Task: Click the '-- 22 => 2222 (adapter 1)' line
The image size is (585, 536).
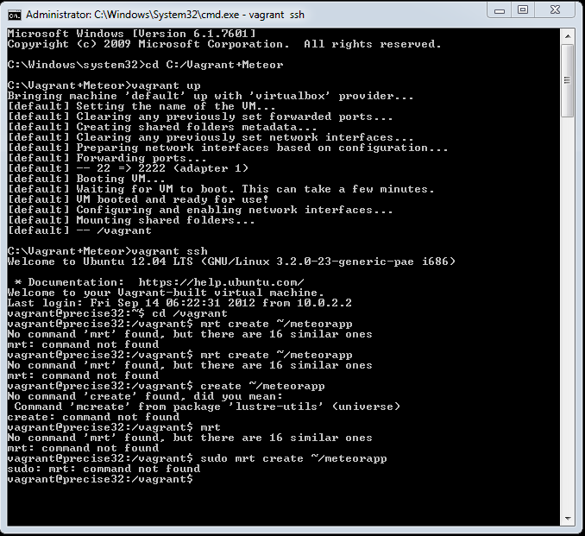Action: [x=128, y=168]
